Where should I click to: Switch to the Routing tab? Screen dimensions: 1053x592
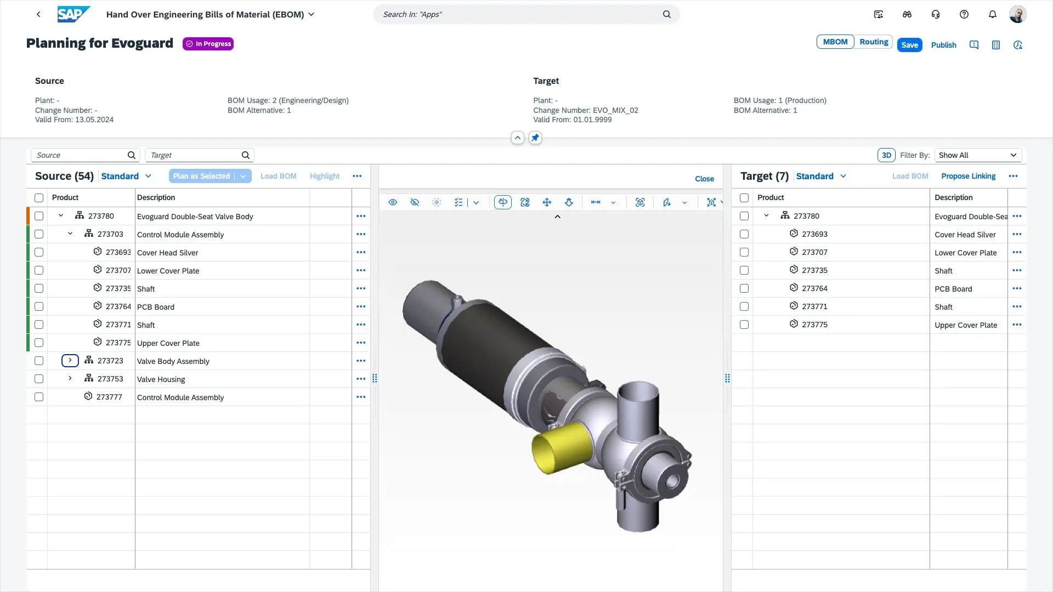point(874,41)
